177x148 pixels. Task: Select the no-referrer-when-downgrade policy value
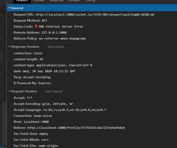point(62,38)
